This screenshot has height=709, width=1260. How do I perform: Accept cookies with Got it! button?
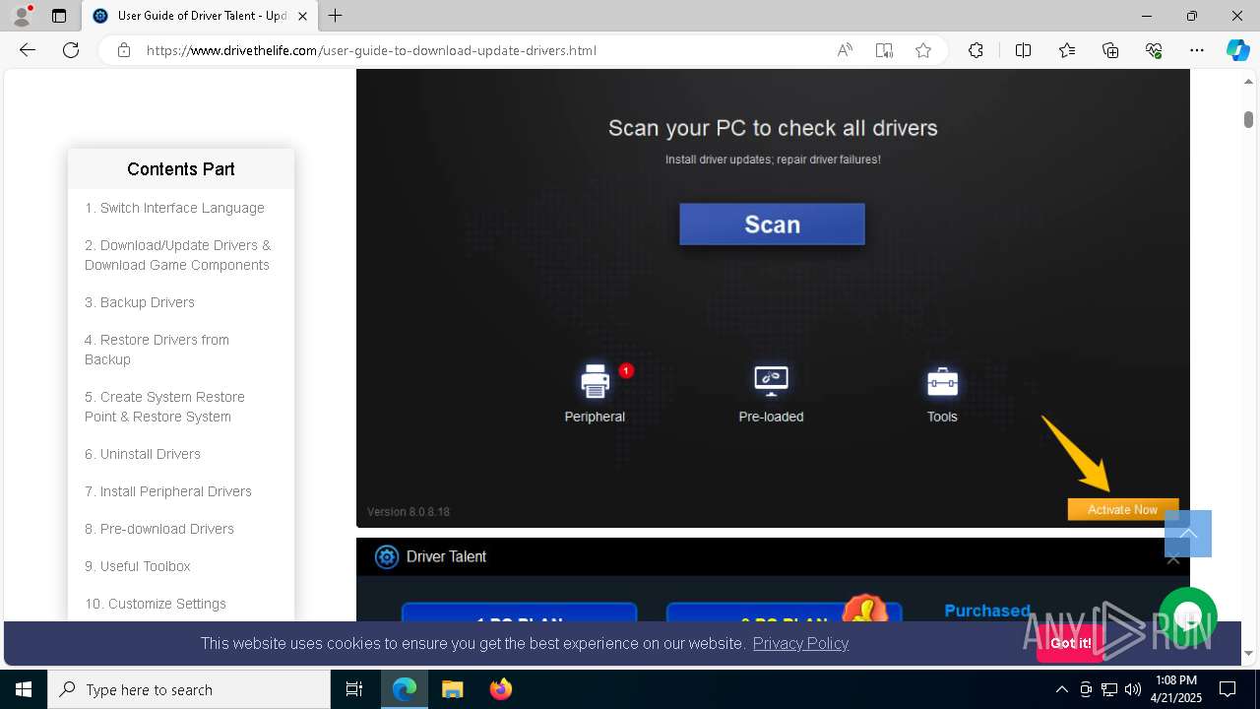click(1070, 643)
